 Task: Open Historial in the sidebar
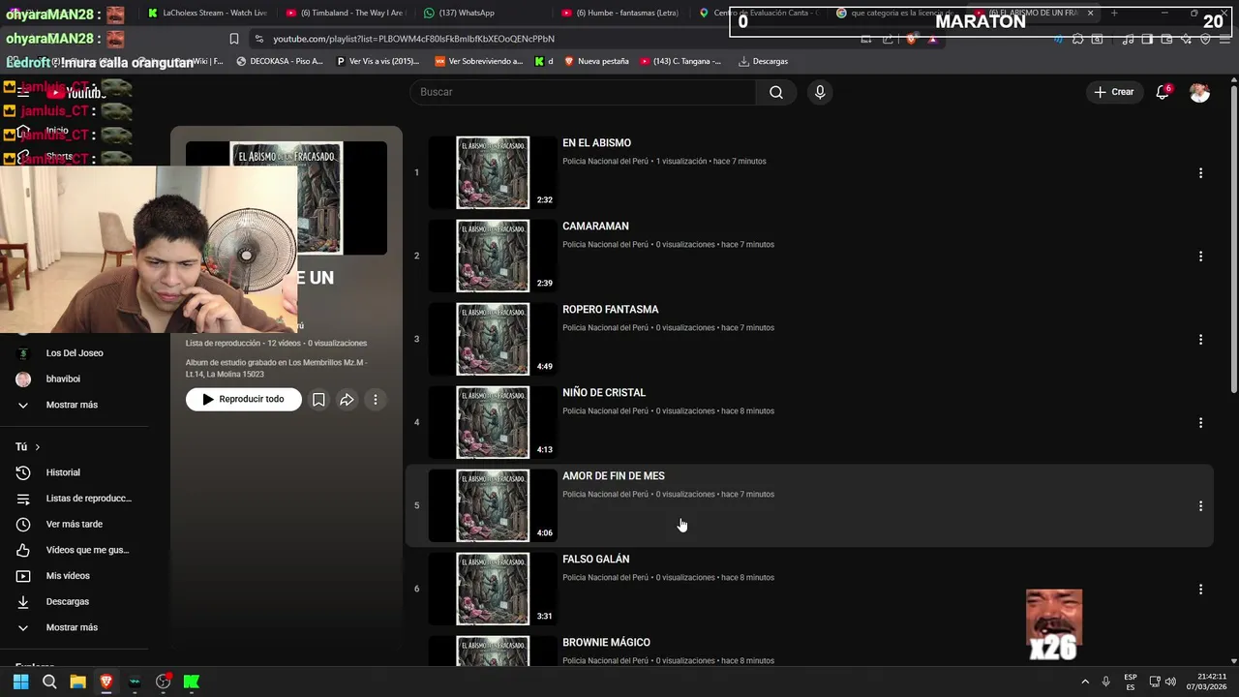point(63,472)
